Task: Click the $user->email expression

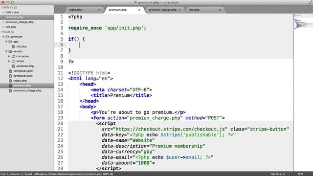Action: pos(182,157)
